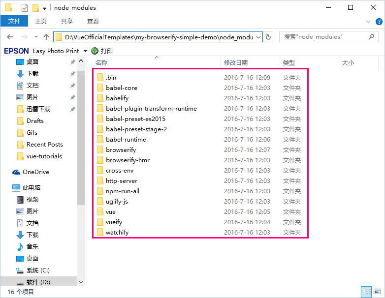Select the uglify-js folder
The height and width of the screenshot is (298, 385).
tap(117, 201)
